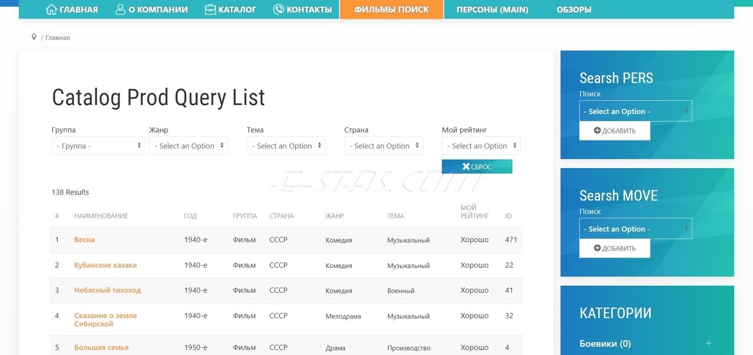
Task: Click 1950-е year in Большая семья row
Action: click(x=195, y=347)
